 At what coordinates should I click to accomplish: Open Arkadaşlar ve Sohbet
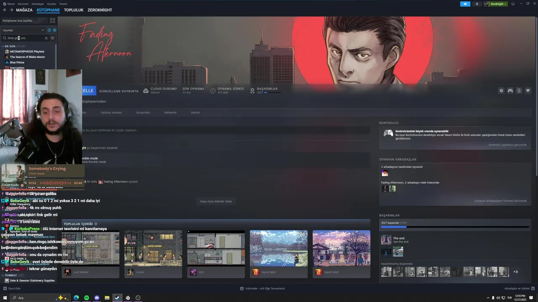(519, 289)
